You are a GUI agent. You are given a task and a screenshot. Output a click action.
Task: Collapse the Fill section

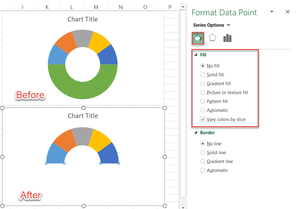(x=196, y=55)
